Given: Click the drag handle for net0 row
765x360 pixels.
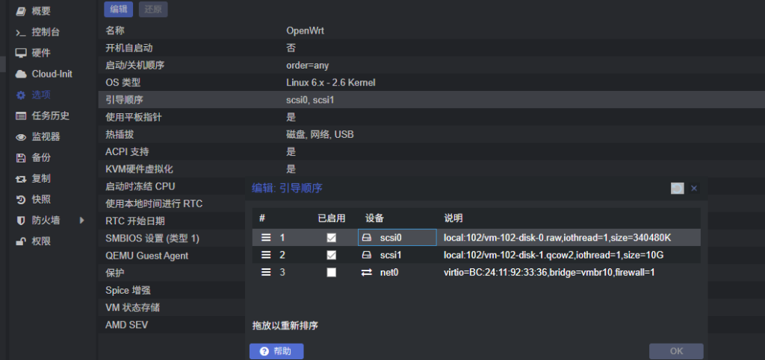Looking at the screenshot, I should [x=265, y=272].
